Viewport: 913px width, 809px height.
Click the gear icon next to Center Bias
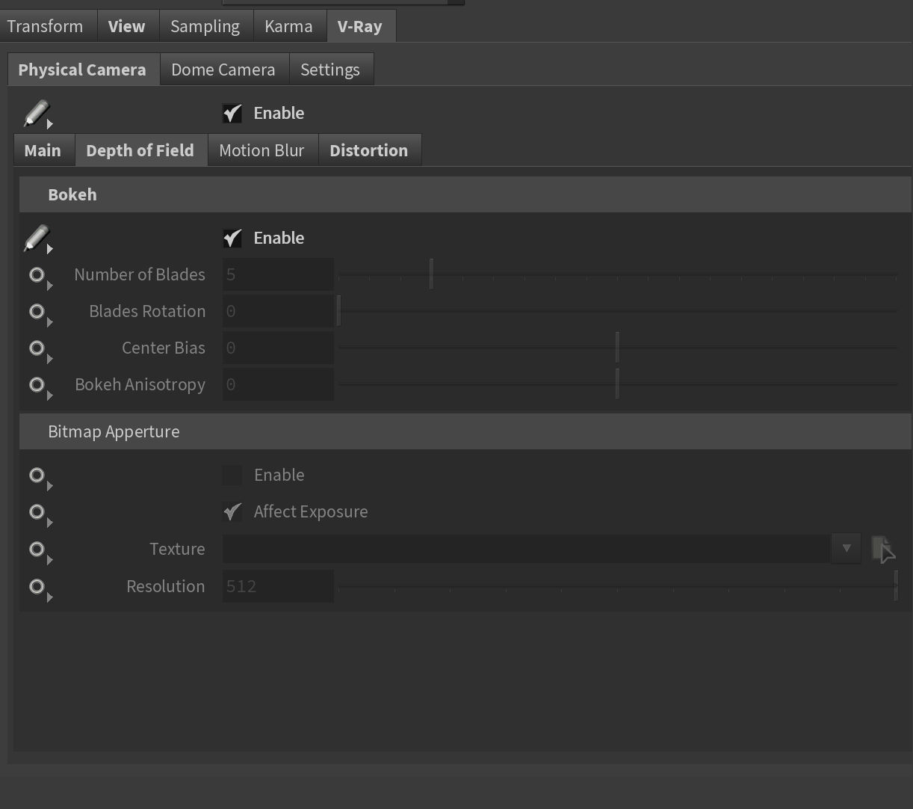pyautogui.click(x=37, y=348)
